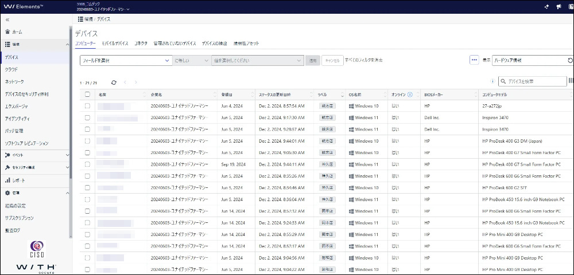Collapse the sidebar with the double-chevron icon

point(7,20)
